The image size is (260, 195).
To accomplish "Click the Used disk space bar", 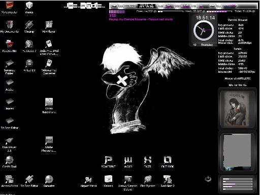I will 219,12.
